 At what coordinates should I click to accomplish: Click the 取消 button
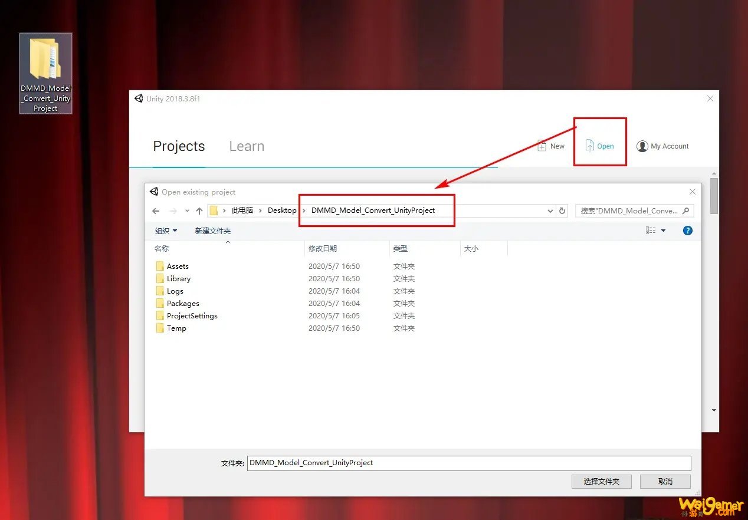[665, 481]
